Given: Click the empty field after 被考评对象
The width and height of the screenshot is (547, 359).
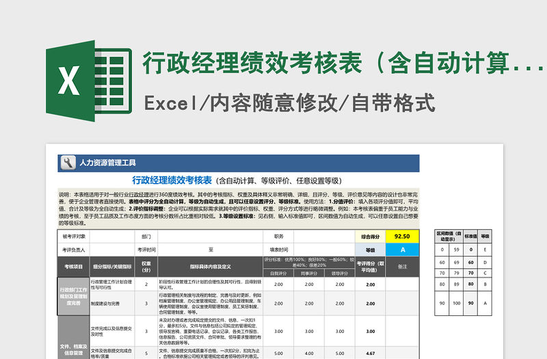Looking at the screenshot, I should [x=112, y=236].
